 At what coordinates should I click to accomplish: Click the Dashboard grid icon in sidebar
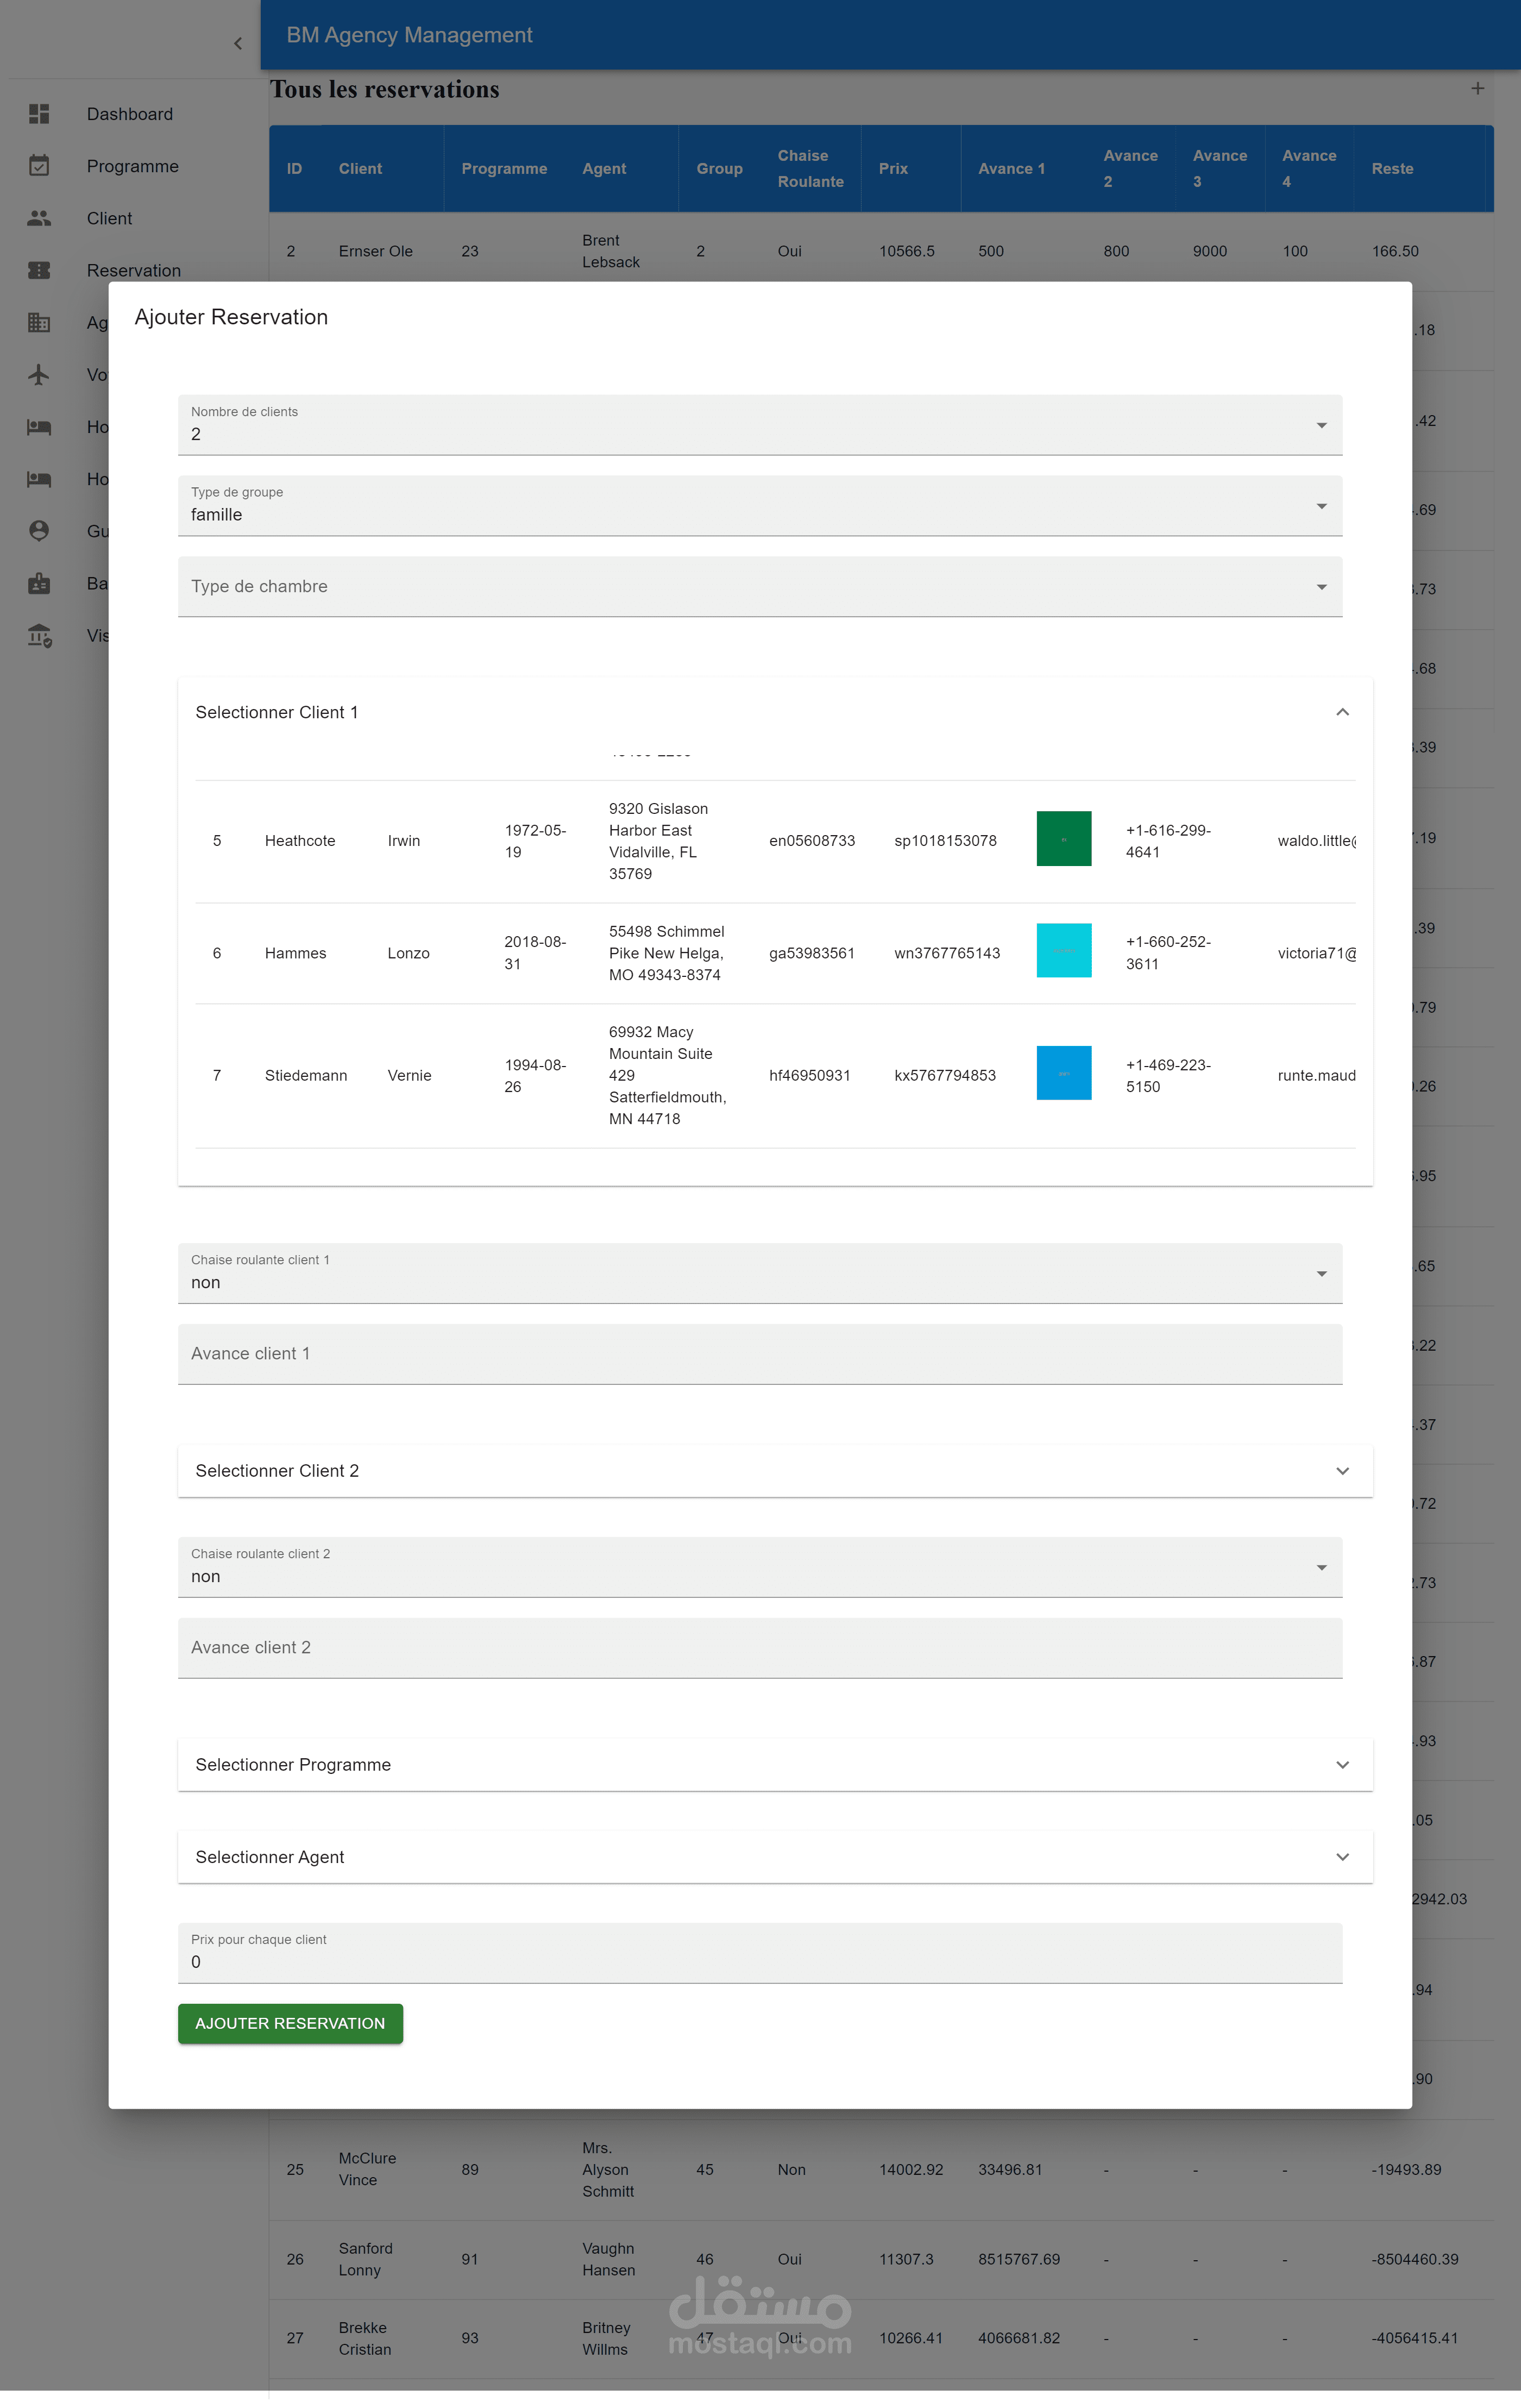tap(39, 114)
